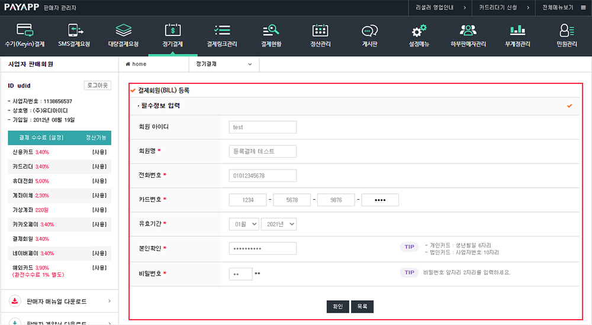Click 해외카드 3.90% fee row
Viewport: 592px width, 325px height.
pyautogui.click(x=60, y=271)
